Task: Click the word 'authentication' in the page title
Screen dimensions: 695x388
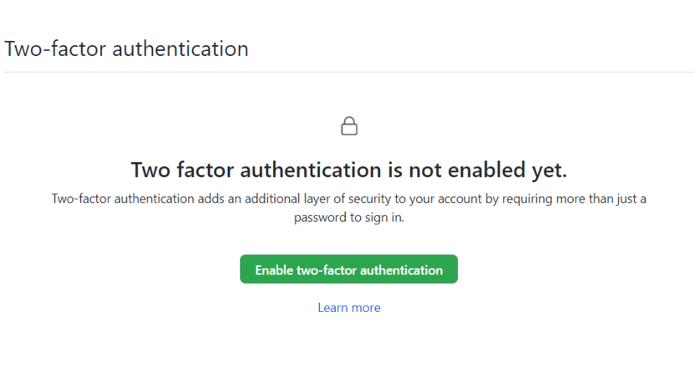Action: point(180,48)
